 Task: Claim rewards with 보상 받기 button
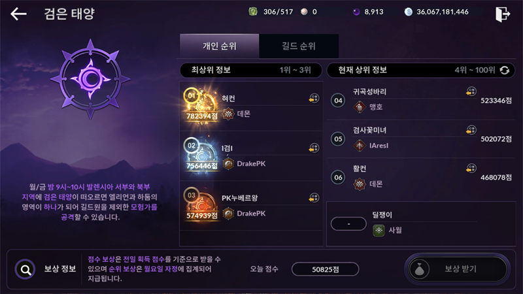tap(457, 269)
